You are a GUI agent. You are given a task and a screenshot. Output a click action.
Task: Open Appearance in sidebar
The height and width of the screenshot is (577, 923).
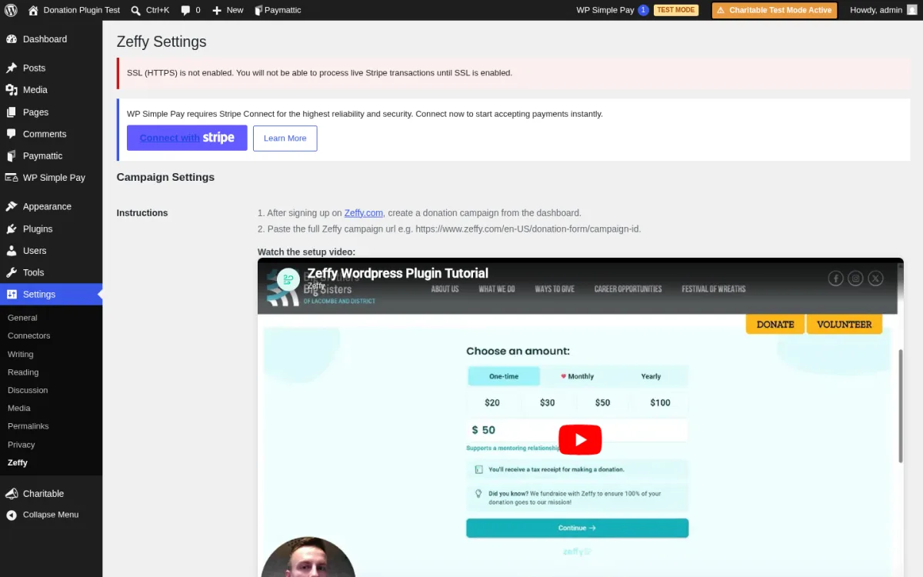tap(51, 207)
